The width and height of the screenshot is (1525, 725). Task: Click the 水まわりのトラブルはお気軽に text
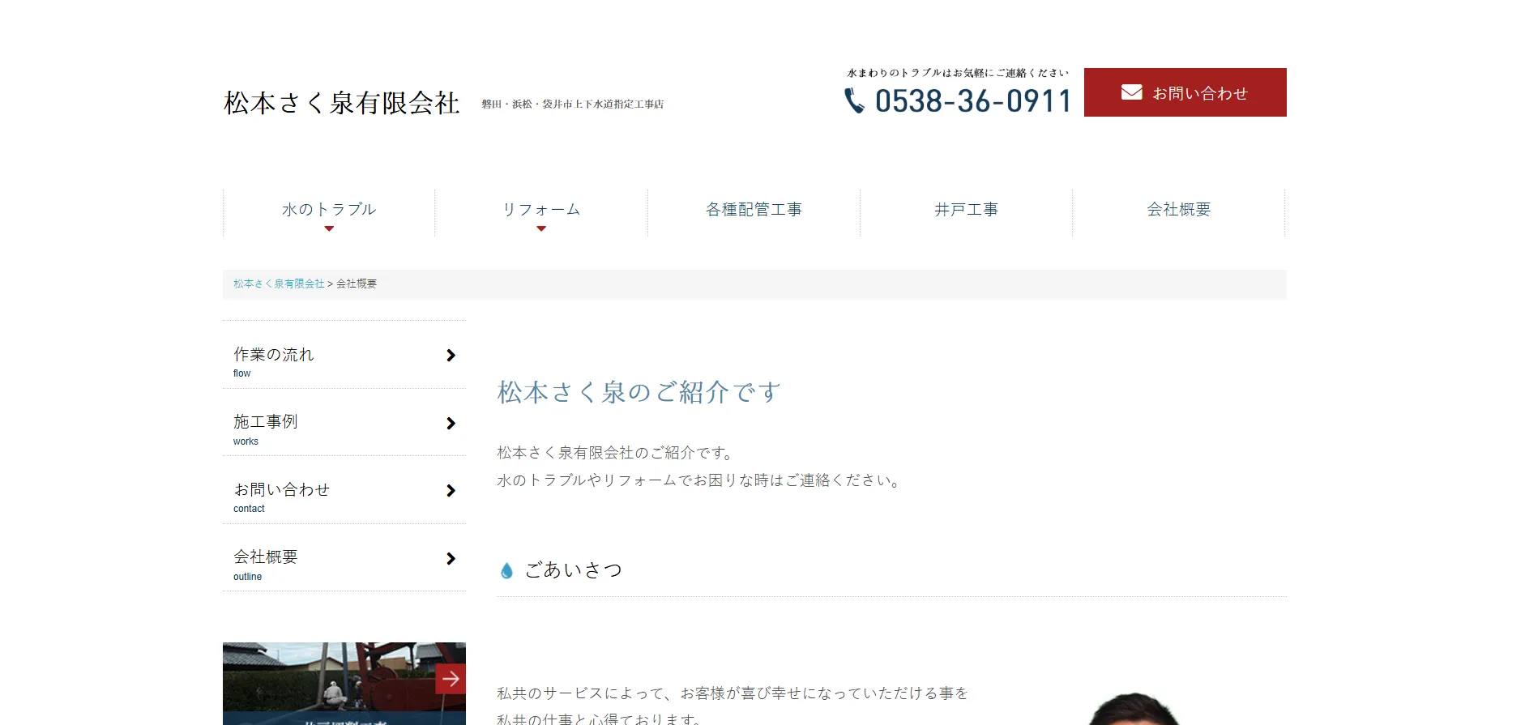958,73
